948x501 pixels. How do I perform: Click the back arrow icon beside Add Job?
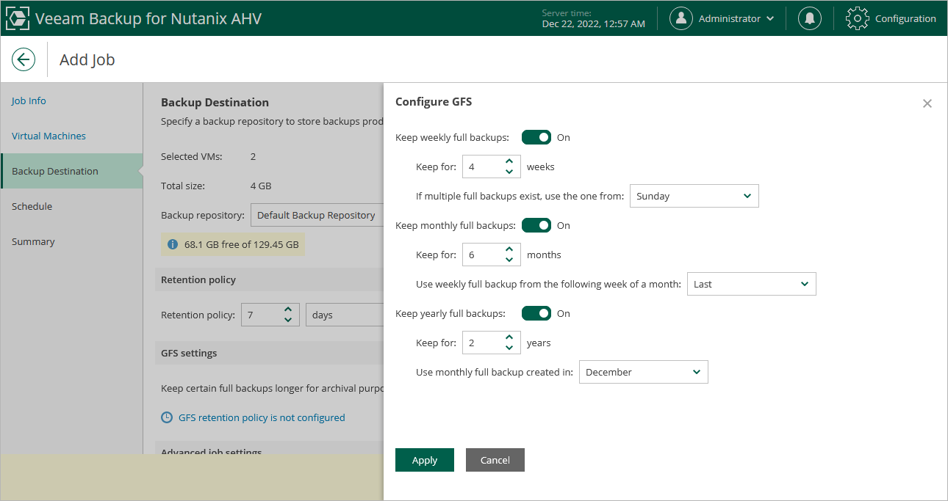(x=24, y=59)
